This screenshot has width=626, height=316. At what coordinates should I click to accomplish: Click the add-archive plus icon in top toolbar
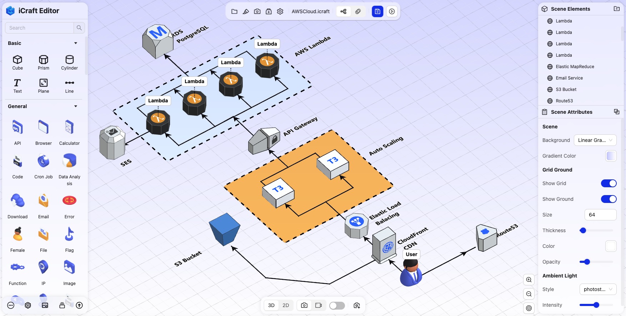click(x=269, y=11)
